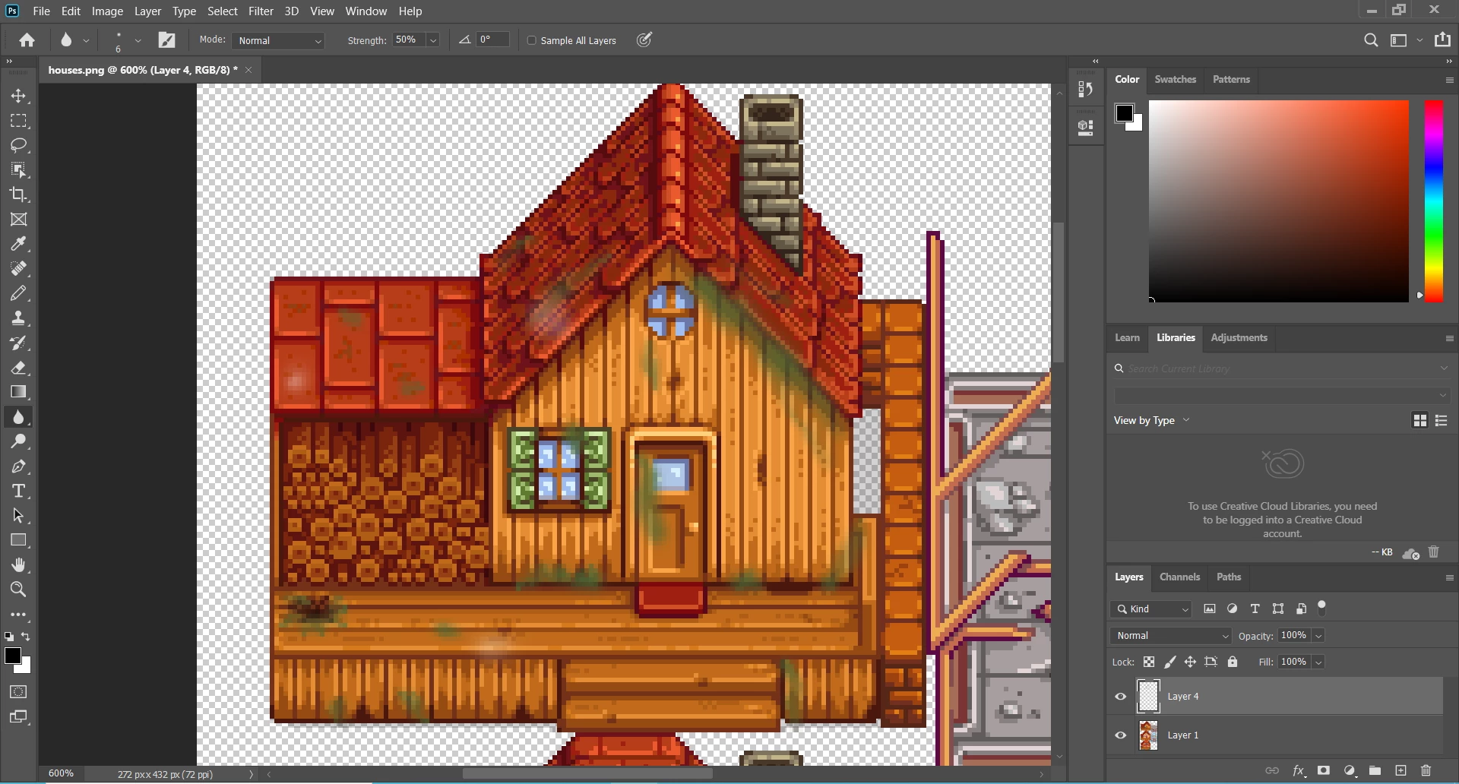The image size is (1459, 784).
Task: Open the Fill dropdown arrow
Action: pyautogui.click(x=1318, y=662)
